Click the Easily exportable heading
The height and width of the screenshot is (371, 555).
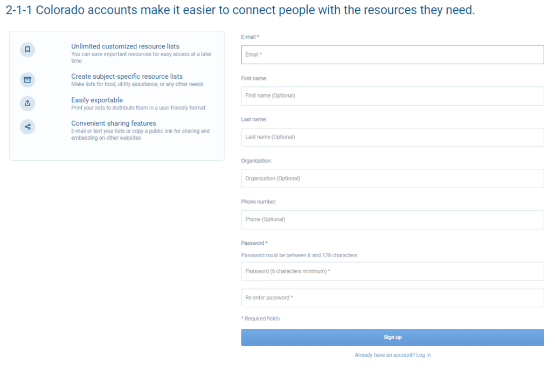(97, 100)
